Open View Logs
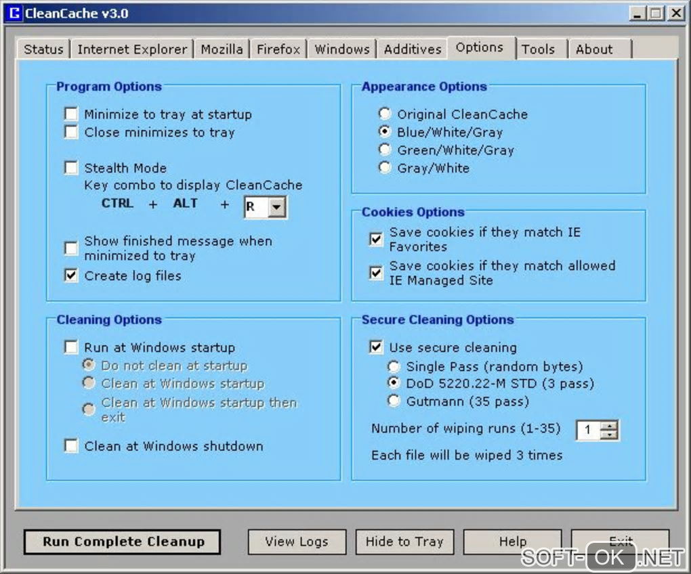Screen dimensions: 691x574 pos(297,542)
